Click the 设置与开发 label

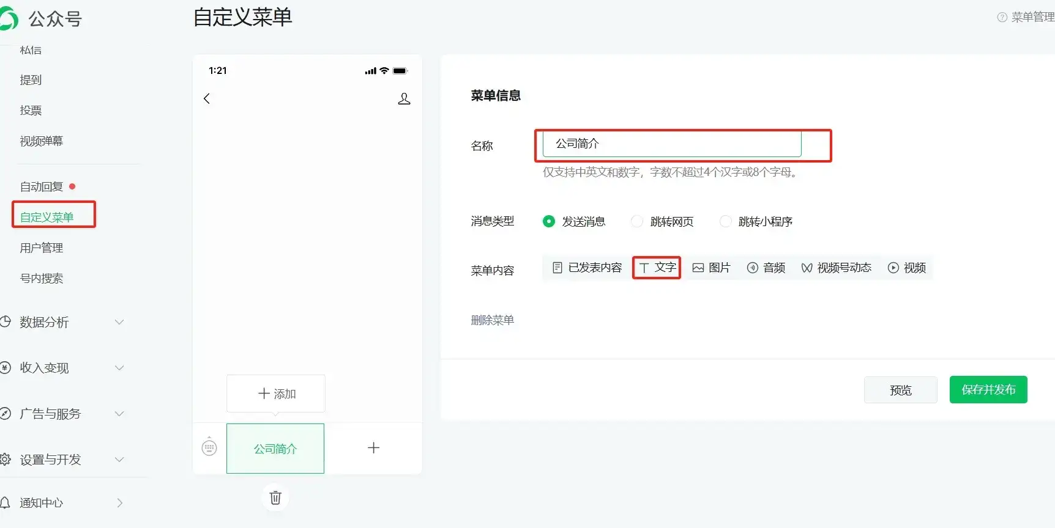point(50,460)
